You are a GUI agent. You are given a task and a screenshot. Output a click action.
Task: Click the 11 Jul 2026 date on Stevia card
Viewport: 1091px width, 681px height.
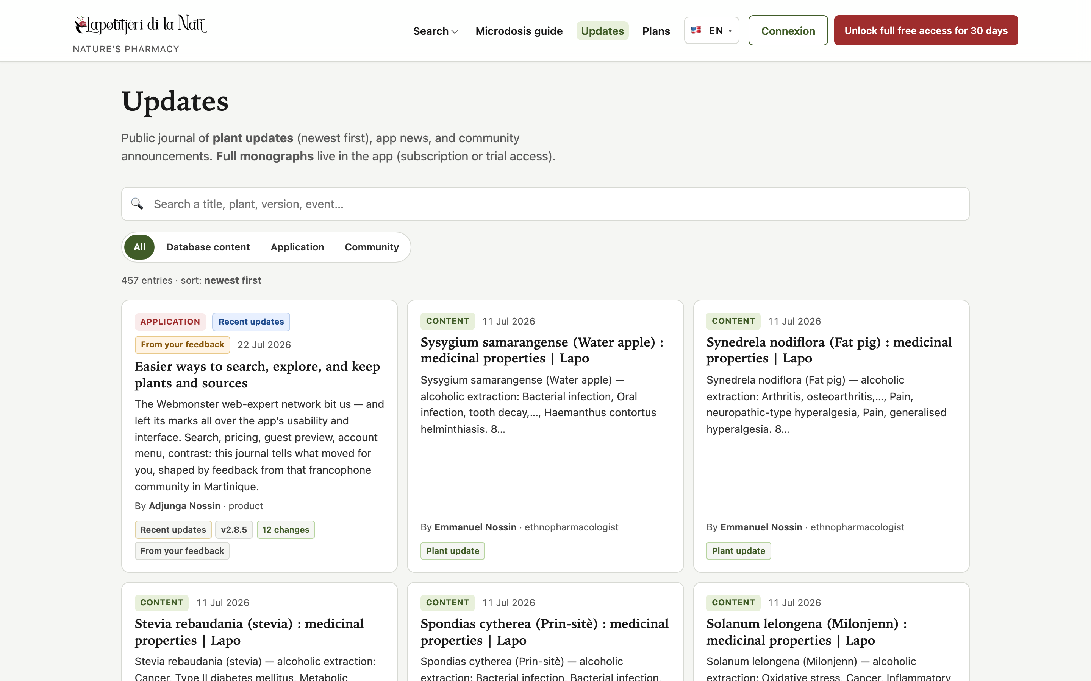[223, 603]
